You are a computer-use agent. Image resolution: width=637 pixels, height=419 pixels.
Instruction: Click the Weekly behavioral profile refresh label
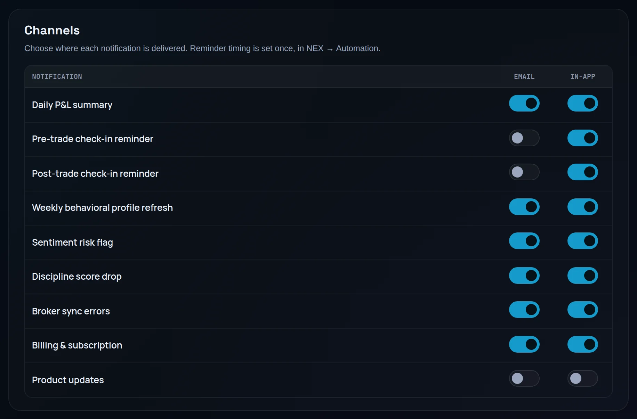coord(102,208)
